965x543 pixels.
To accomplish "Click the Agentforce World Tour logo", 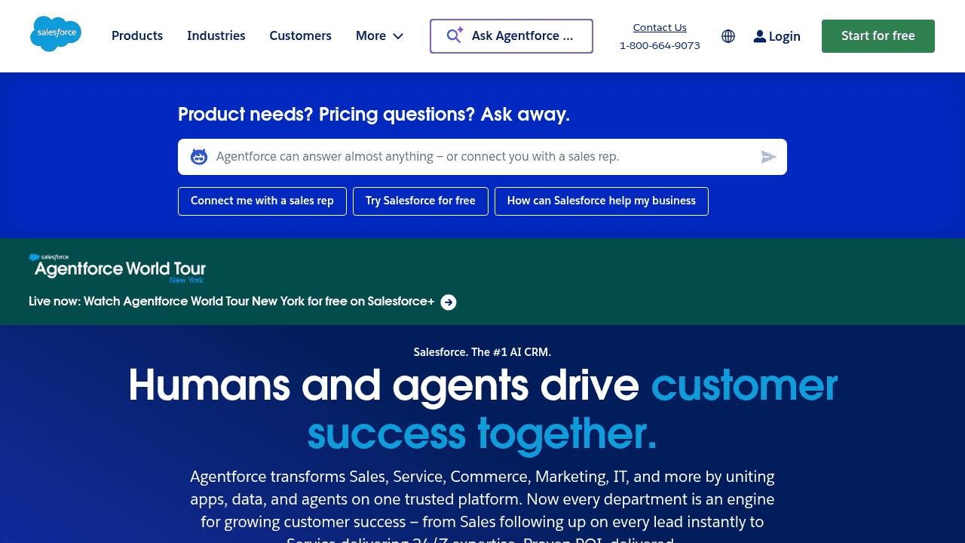I will click(118, 268).
